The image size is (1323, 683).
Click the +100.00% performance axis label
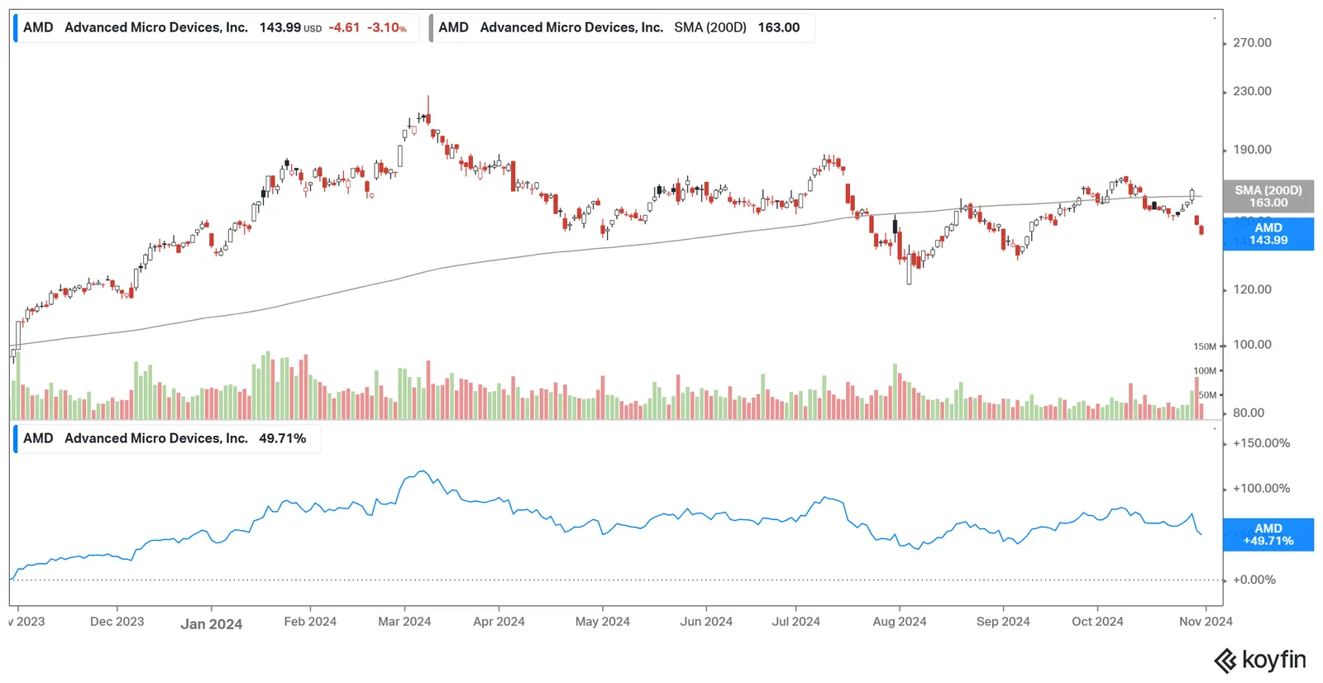1261,489
